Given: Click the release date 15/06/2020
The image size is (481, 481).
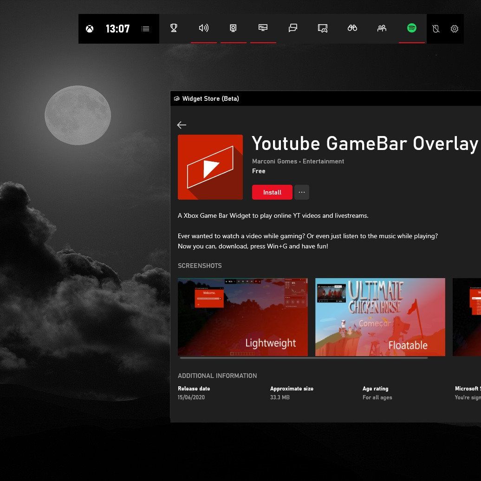Looking at the screenshot, I should pyautogui.click(x=191, y=397).
